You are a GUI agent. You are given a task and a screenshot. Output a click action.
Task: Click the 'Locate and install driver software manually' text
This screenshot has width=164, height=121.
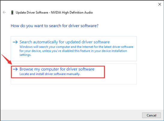coord(50,74)
